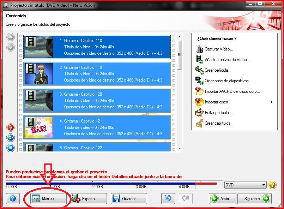
Task: Select title 4. Gintama - Capitulo 121
Action: pos(97,127)
